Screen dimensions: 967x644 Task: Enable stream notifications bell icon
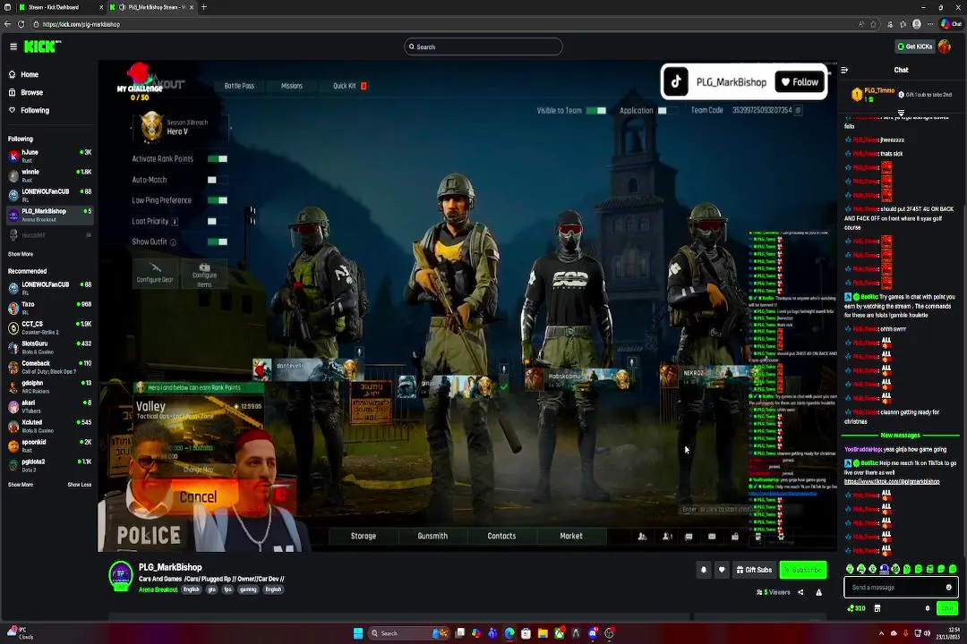point(703,570)
